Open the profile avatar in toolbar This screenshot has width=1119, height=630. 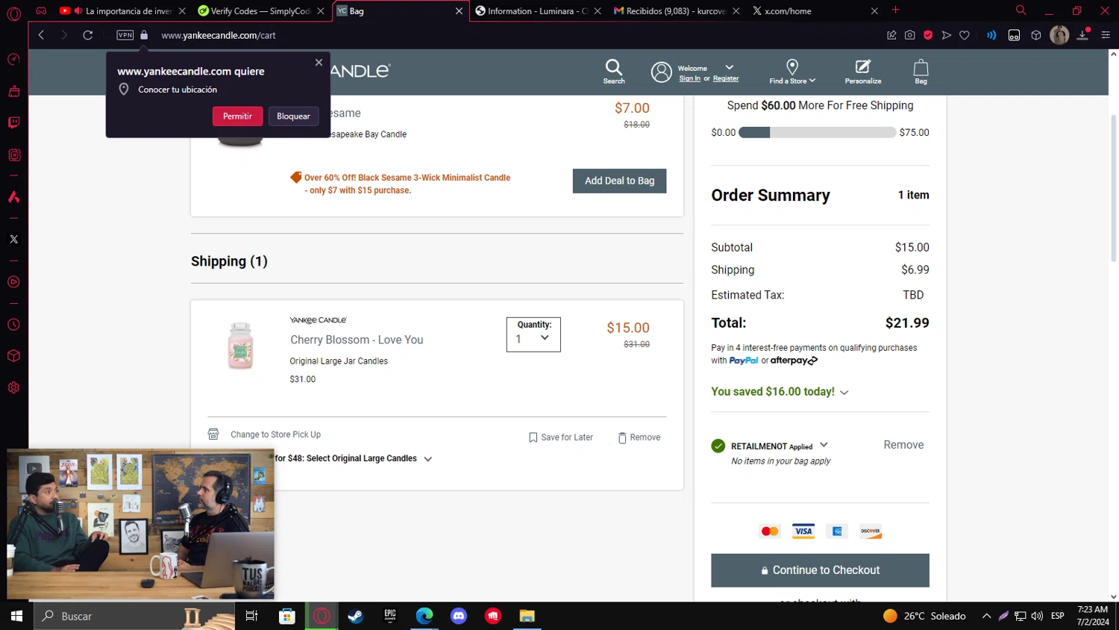pos(1059,35)
